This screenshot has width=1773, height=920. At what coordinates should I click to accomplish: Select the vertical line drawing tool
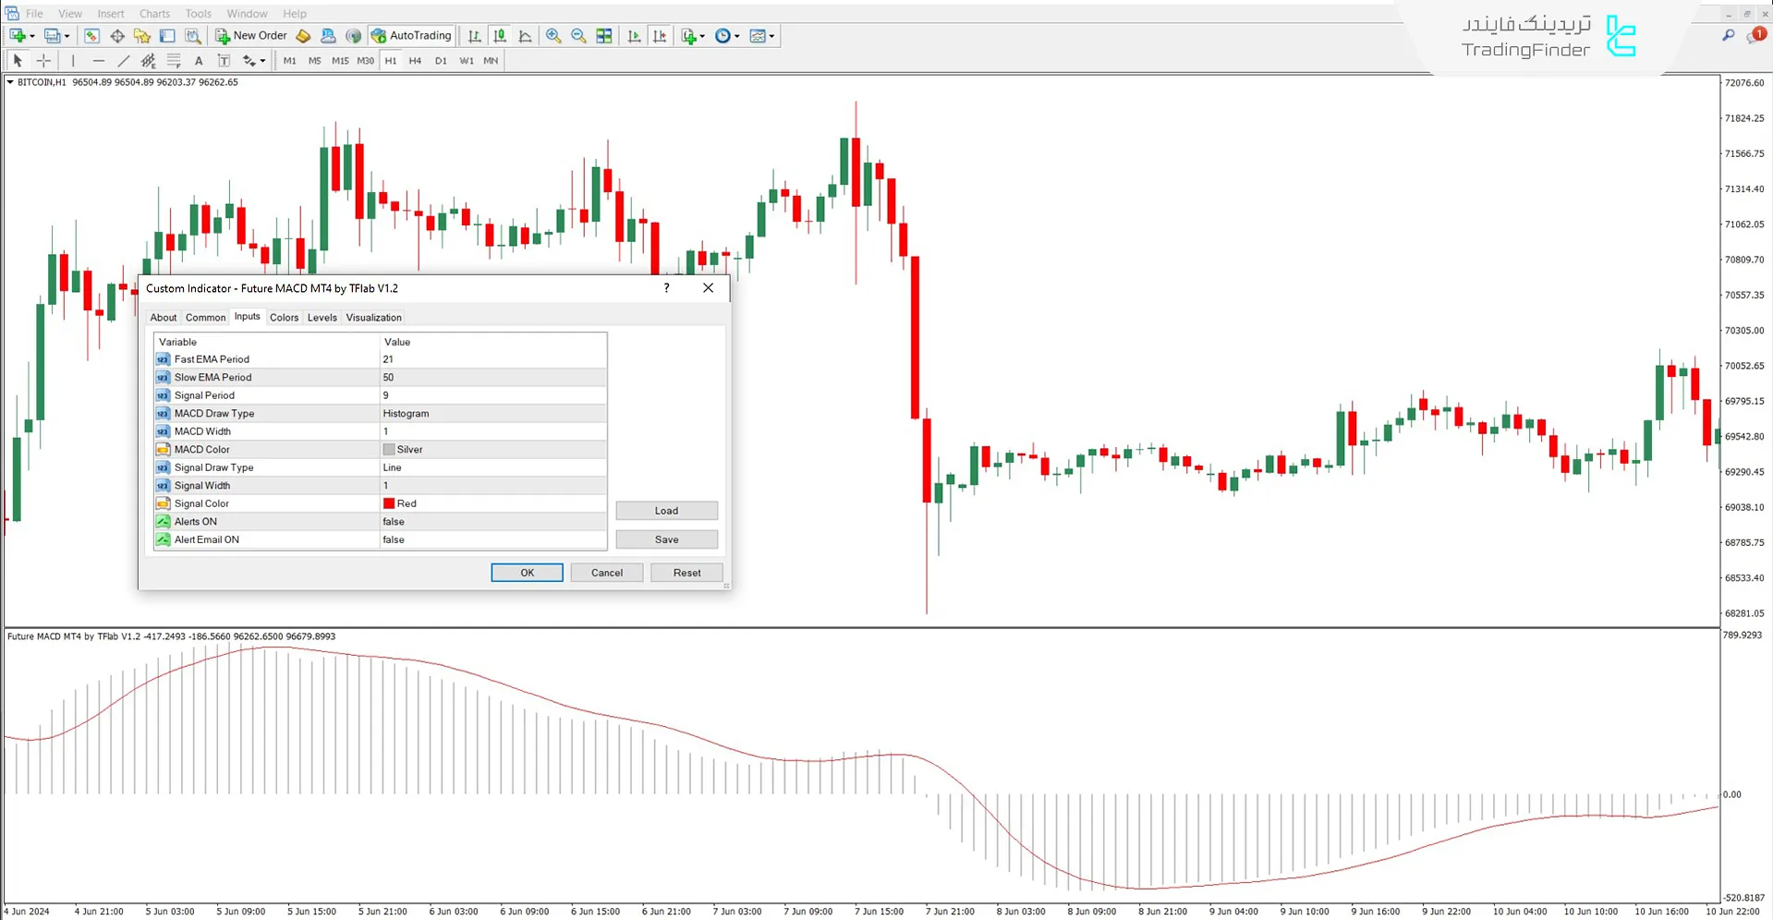click(x=73, y=60)
